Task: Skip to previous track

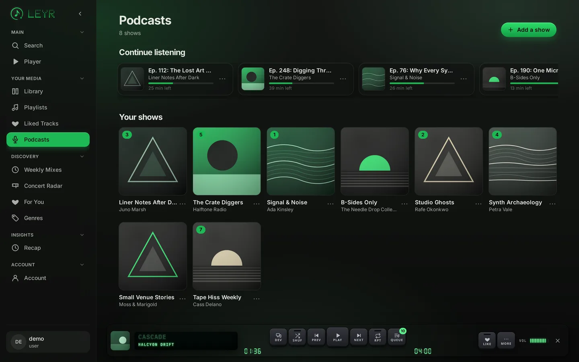Action: click(316, 337)
